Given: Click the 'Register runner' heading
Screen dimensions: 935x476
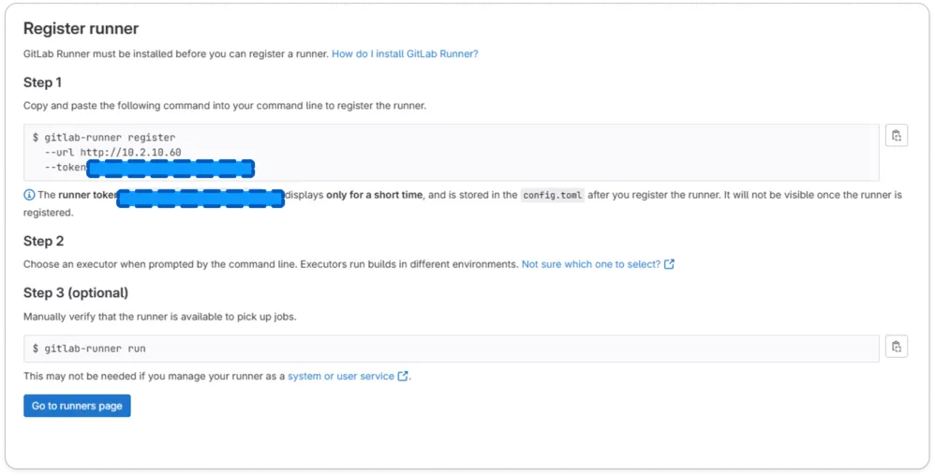Looking at the screenshot, I should 81,28.
